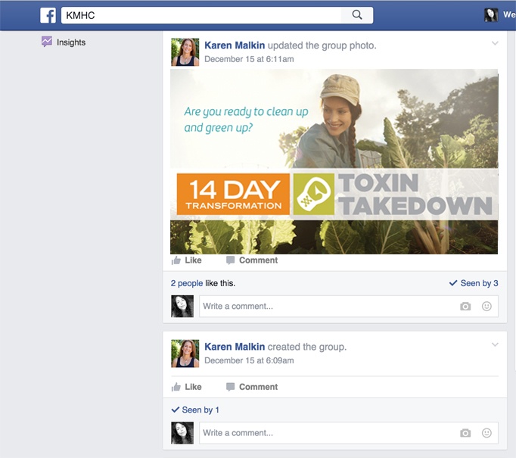Open the December 15 at 6:09am timestamp

point(249,360)
